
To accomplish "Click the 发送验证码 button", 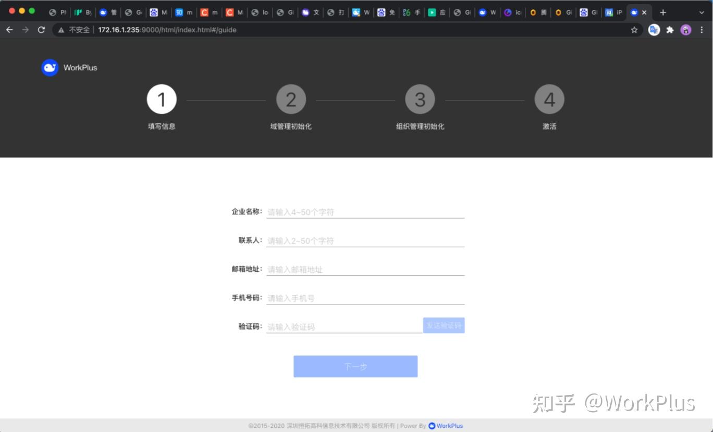I will [444, 325].
